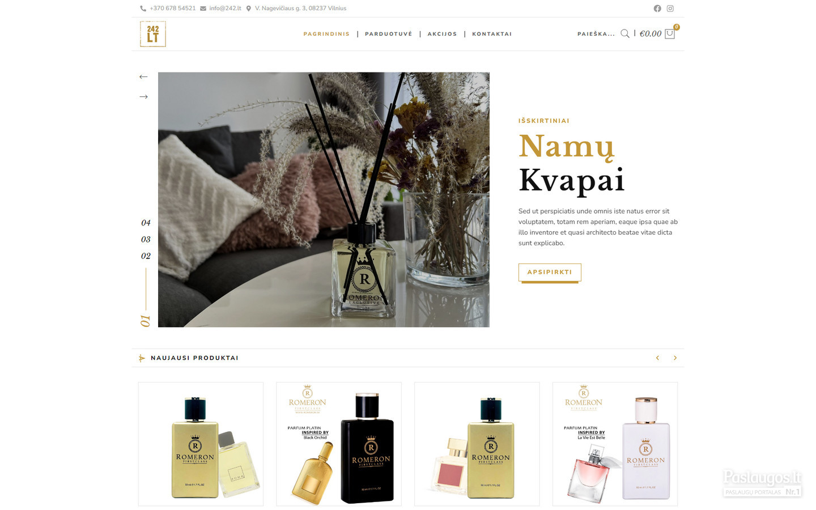
Task: Go to previous slide with left arrow
Action: pos(143,76)
